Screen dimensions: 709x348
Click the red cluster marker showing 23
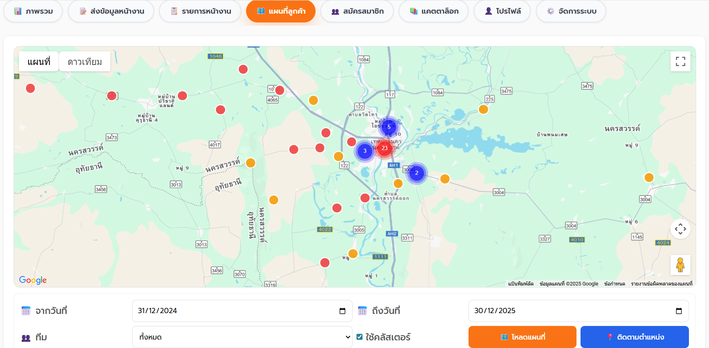click(x=385, y=148)
